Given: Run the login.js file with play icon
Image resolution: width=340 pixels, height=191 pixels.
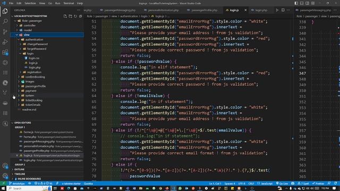Looking at the screenshot, I should point(277,10).
